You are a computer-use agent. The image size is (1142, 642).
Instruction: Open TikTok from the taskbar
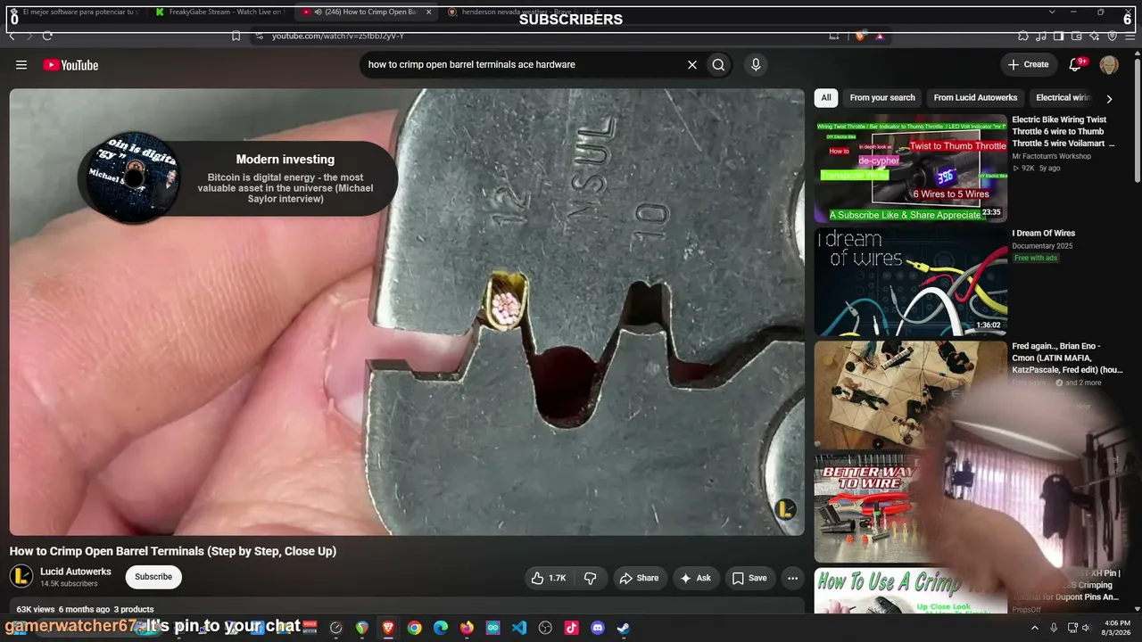point(572,628)
